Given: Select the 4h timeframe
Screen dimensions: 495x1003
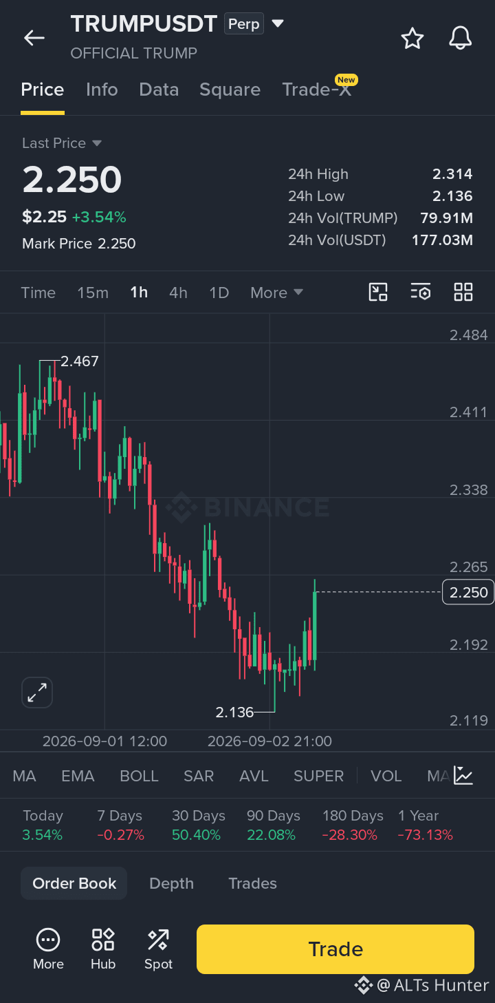Looking at the screenshot, I should (x=178, y=293).
